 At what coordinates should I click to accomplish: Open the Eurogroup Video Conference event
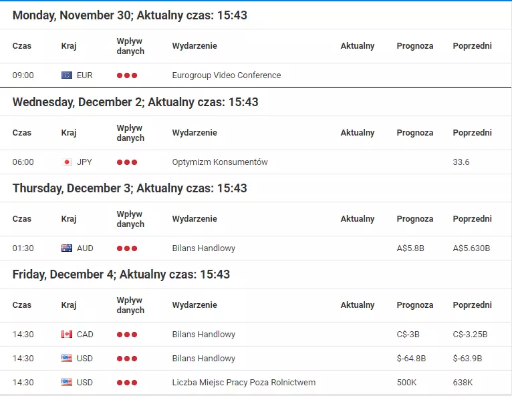(227, 75)
